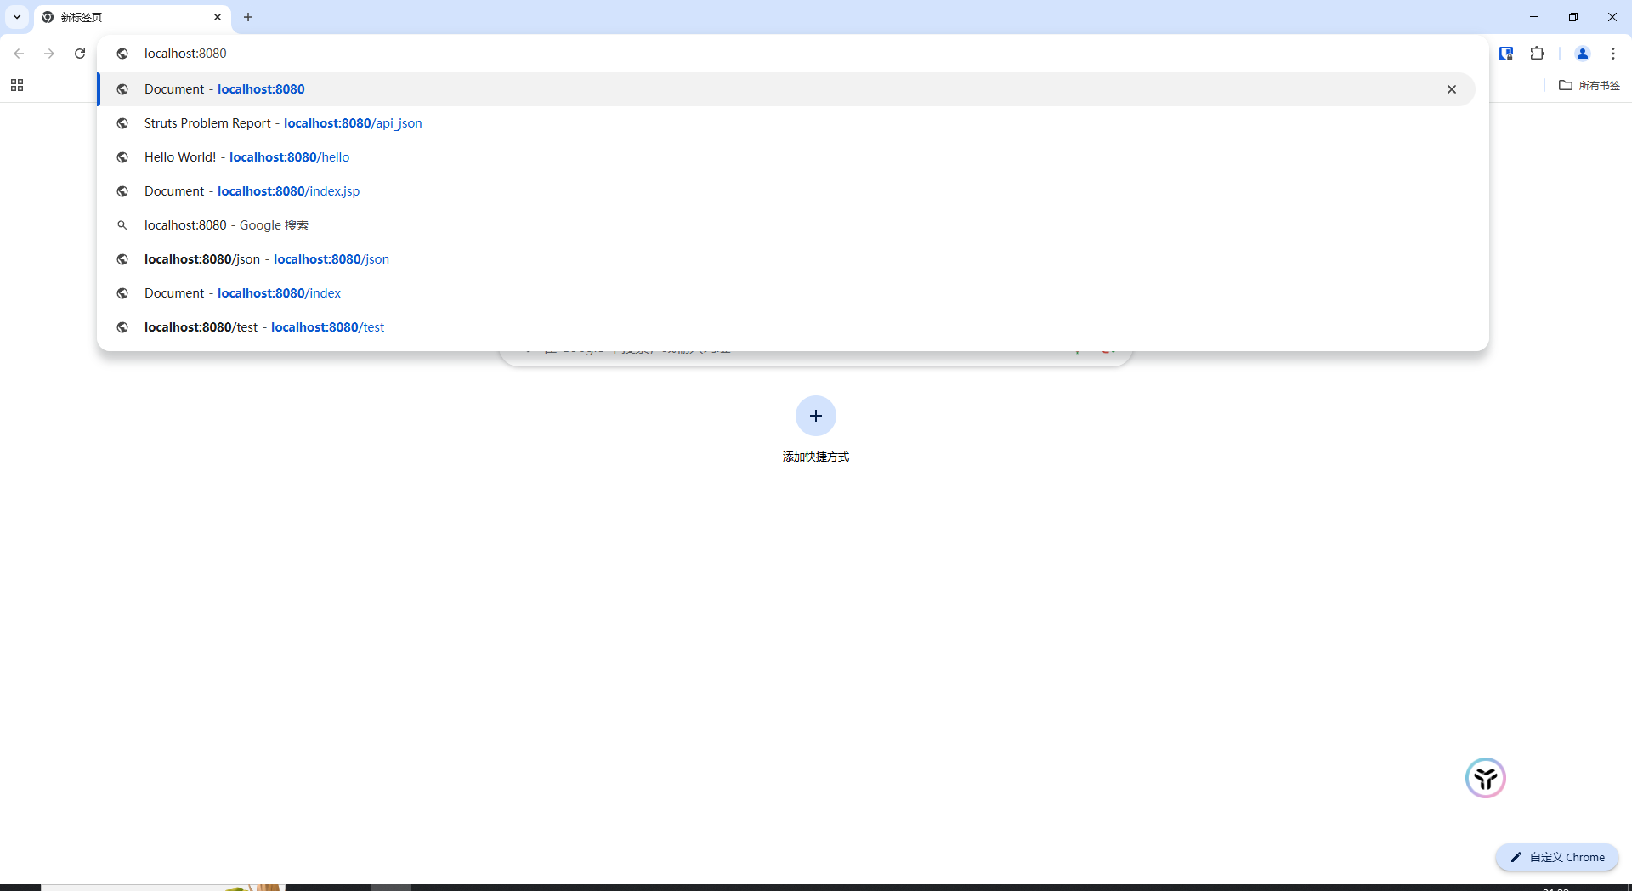Expand the tab search dropdown arrow
1632x891 pixels.
[x=17, y=17]
